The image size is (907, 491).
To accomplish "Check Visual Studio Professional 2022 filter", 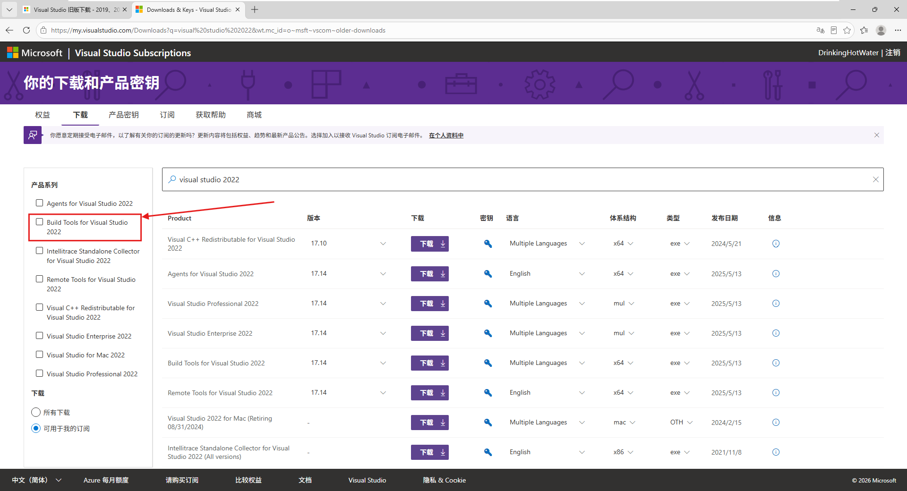I will 40,373.
